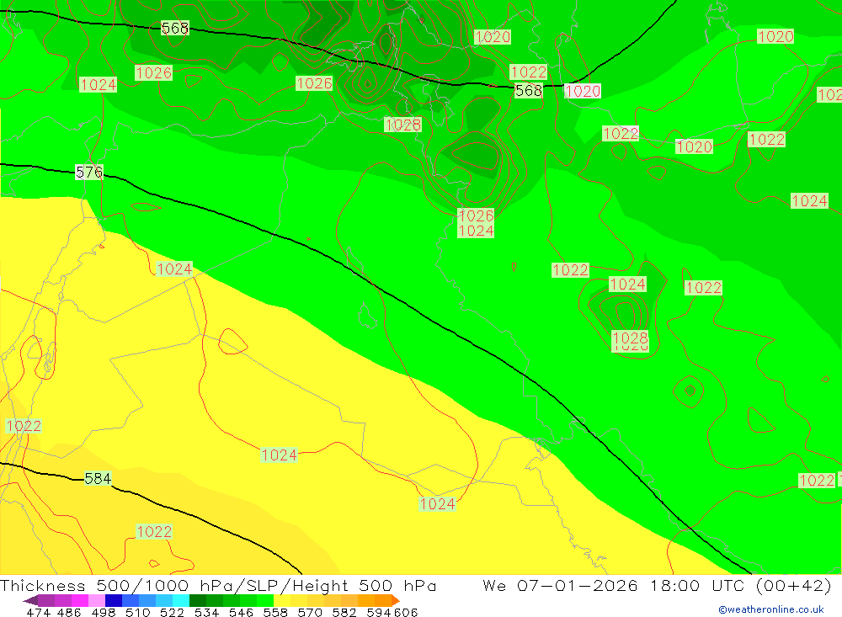Click the legend value 474
This screenshot has height=617, width=842.
[x=38, y=613]
